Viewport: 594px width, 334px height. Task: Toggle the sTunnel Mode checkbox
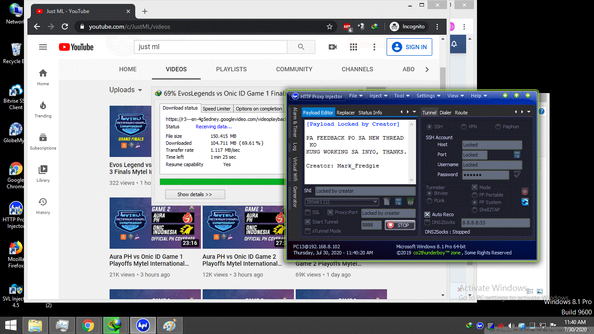point(308,231)
